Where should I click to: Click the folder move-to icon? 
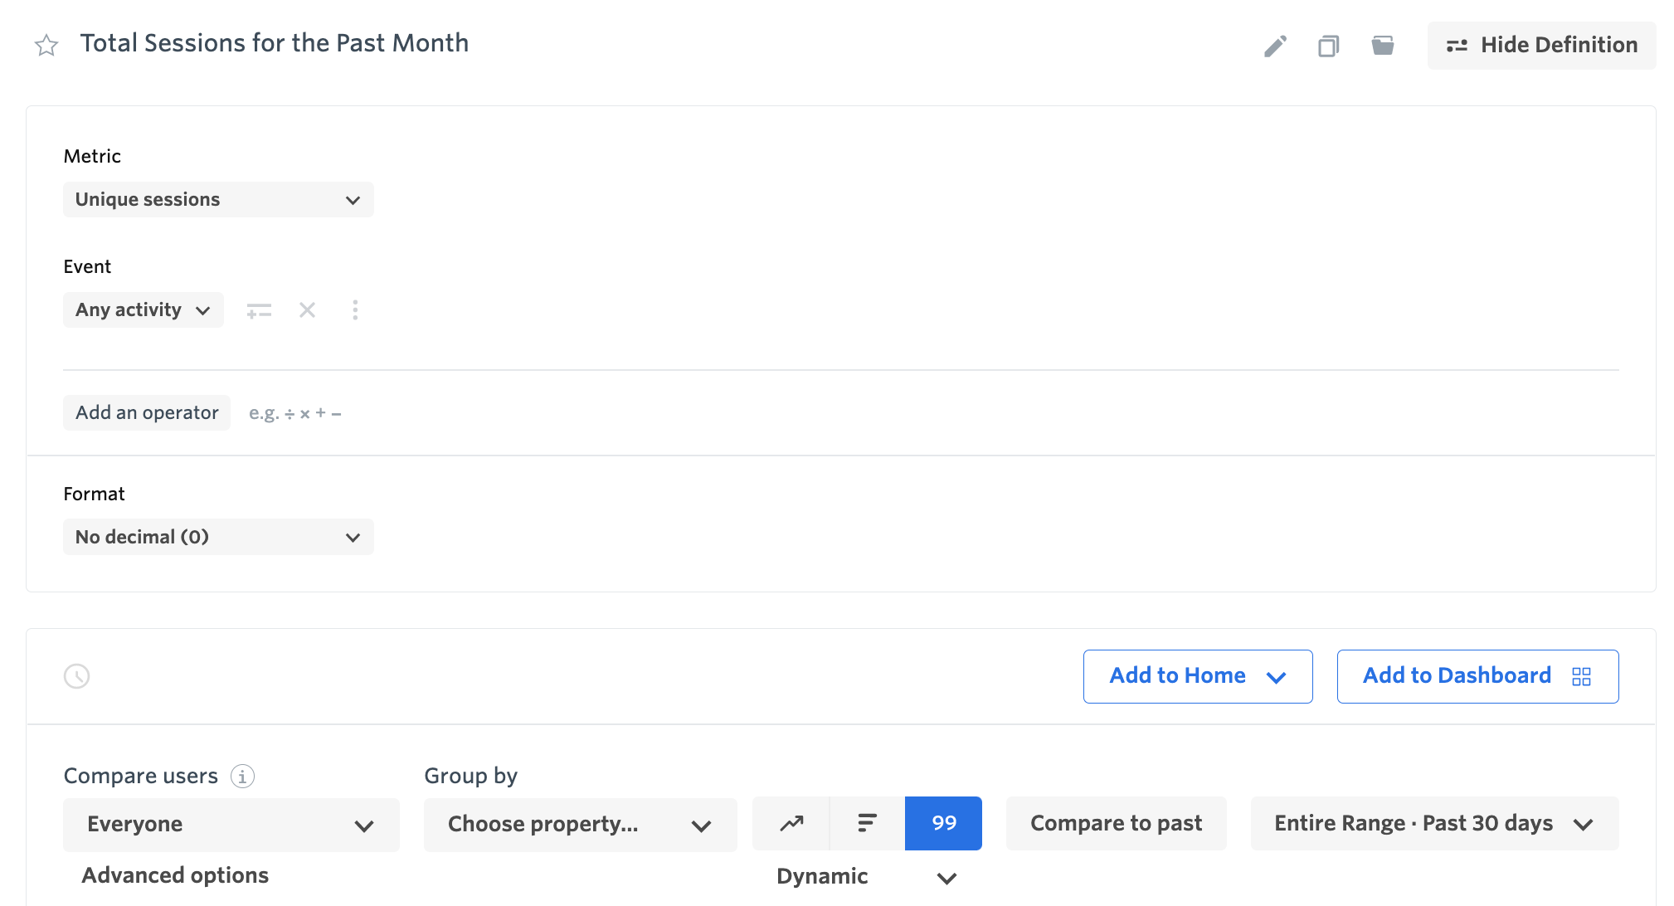(1382, 46)
